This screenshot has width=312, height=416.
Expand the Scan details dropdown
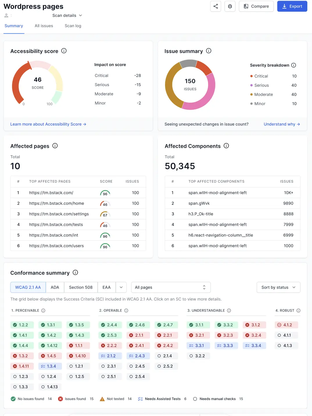(x=67, y=15)
